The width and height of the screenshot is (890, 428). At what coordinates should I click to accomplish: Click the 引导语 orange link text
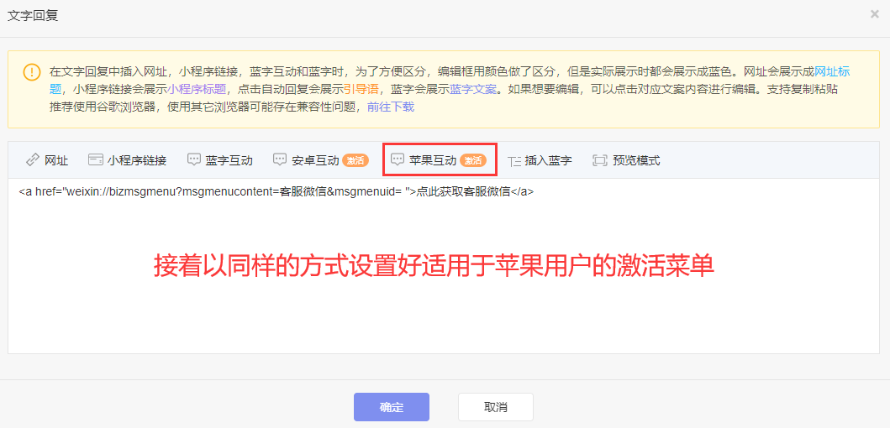pyautogui.click(x=361, y=90)
